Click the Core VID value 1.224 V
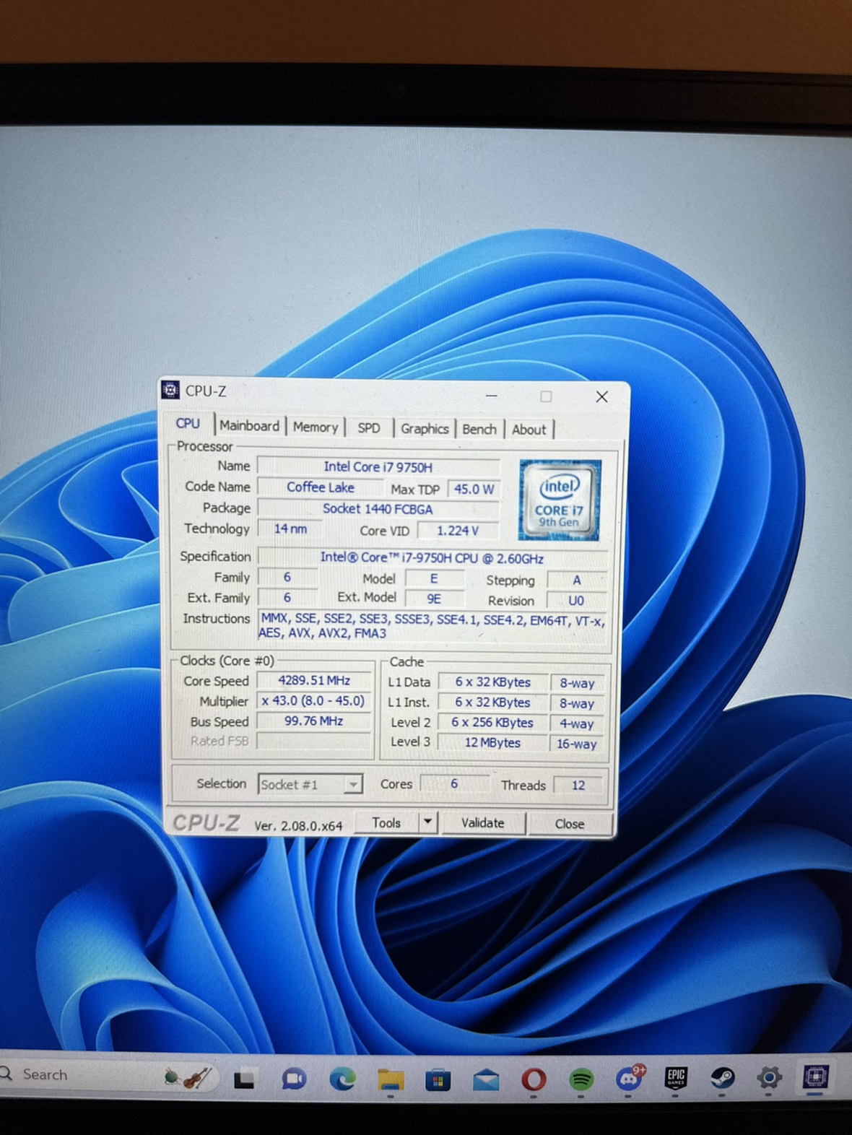This screenshot has height=1135, width=852. pos(458,531)
